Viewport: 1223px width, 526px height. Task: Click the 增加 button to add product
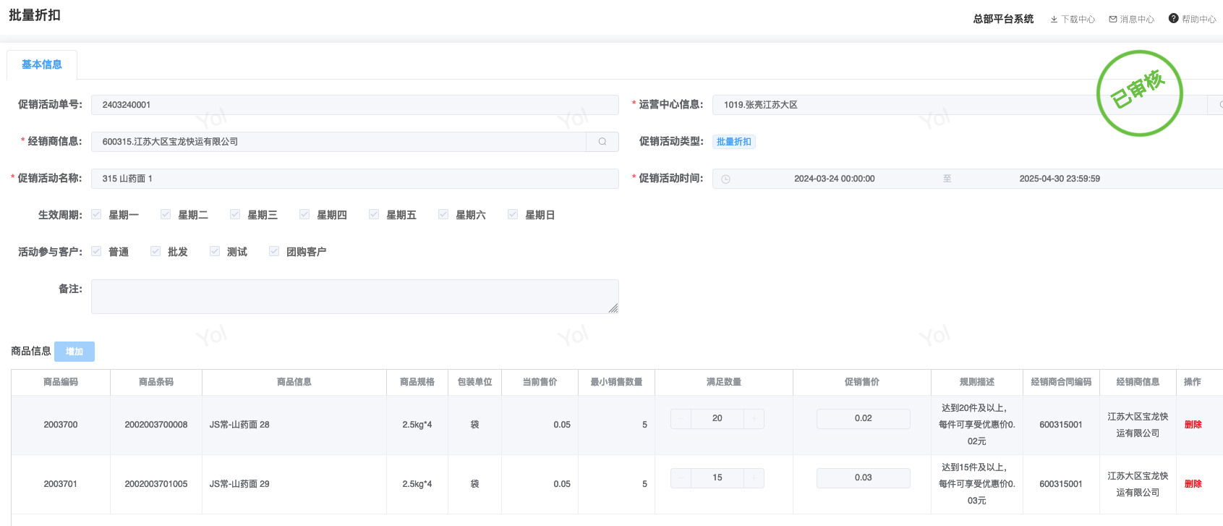pos(74,352)
